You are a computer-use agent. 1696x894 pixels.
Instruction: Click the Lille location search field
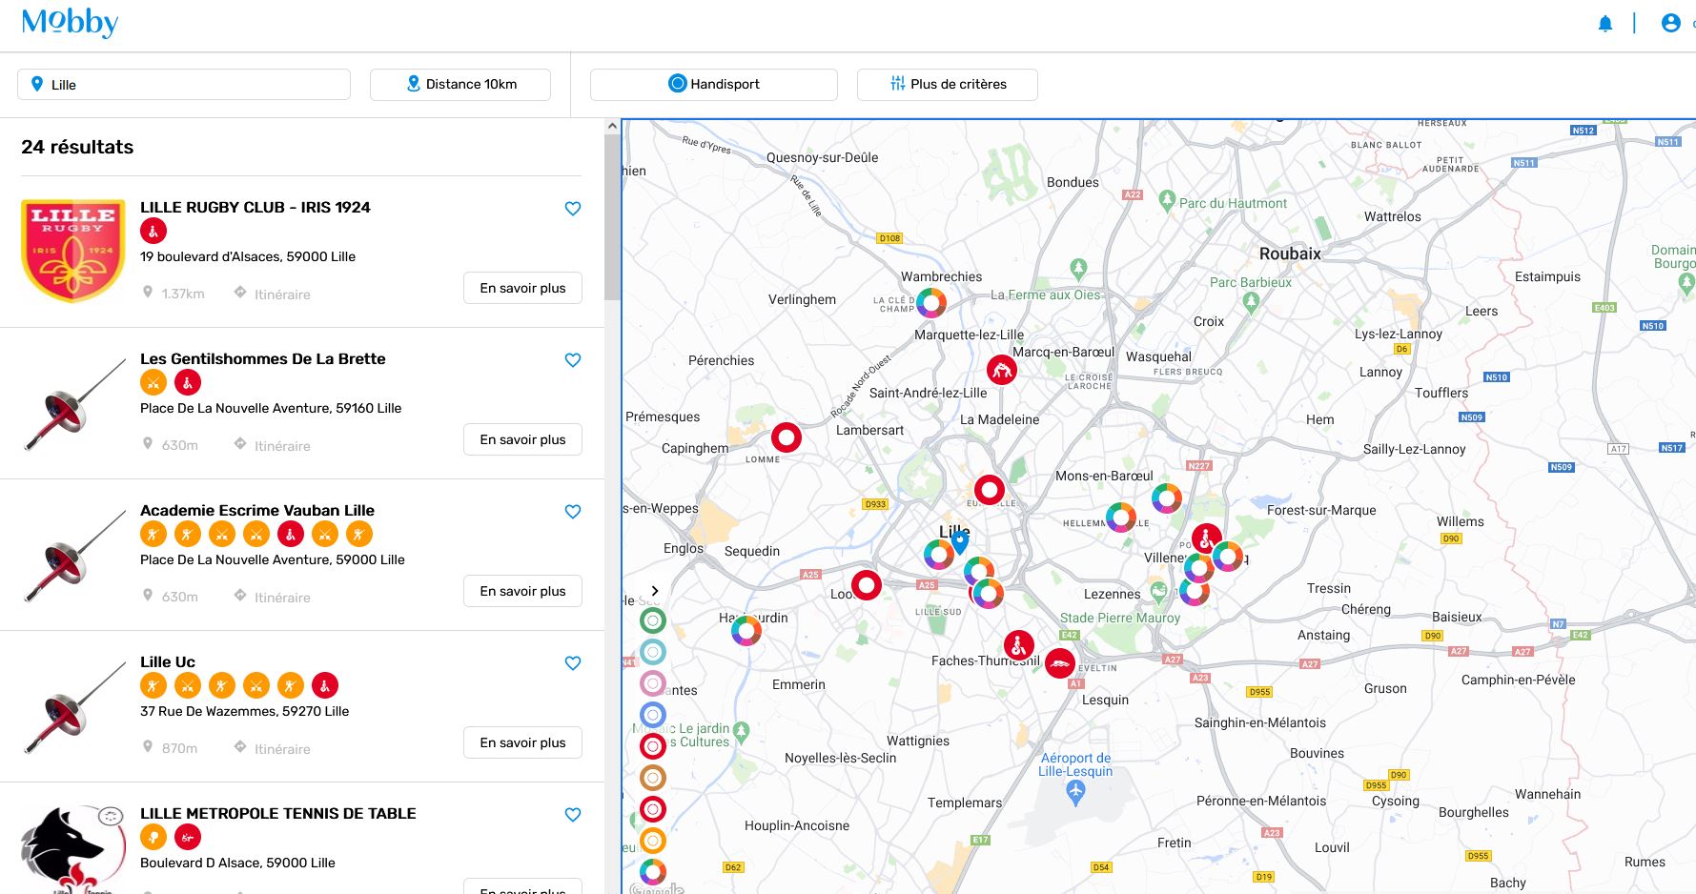click(x=184, y=84)
